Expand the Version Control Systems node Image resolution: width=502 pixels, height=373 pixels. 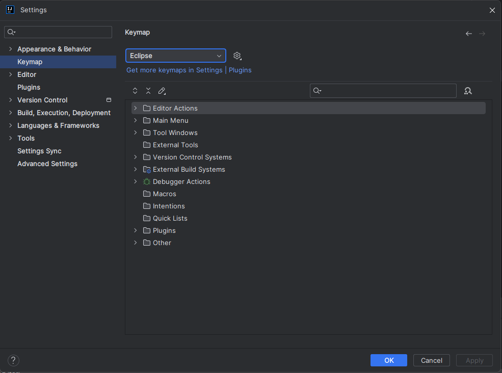136,157
